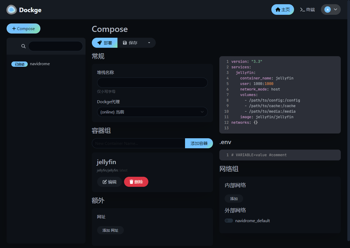This screenshot has height=248, width=350.
Task: Open the 终端 terminal icon
Action: coord(302,10)
